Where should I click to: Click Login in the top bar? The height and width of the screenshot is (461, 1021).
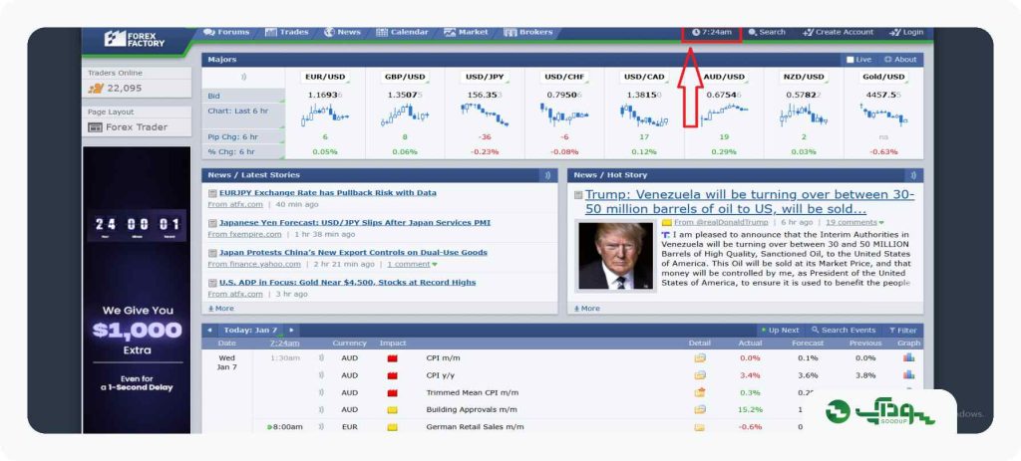coord(906,32)
